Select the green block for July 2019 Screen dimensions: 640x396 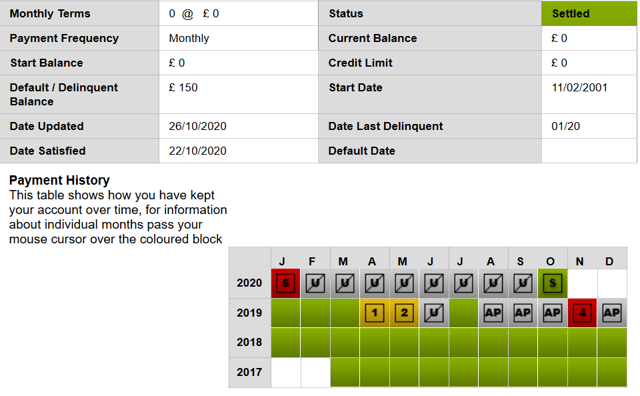pos(464,313)
